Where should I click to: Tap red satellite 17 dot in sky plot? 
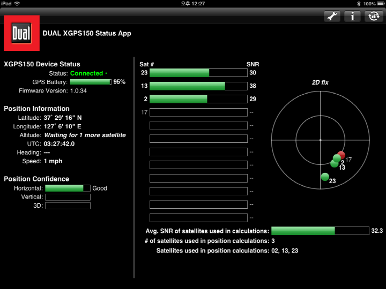pyautogui.click(x=342, y=154)
